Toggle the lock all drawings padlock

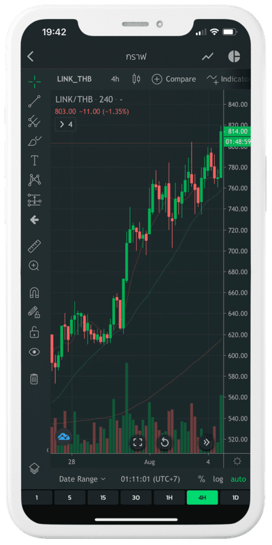[x=34, y=332]
